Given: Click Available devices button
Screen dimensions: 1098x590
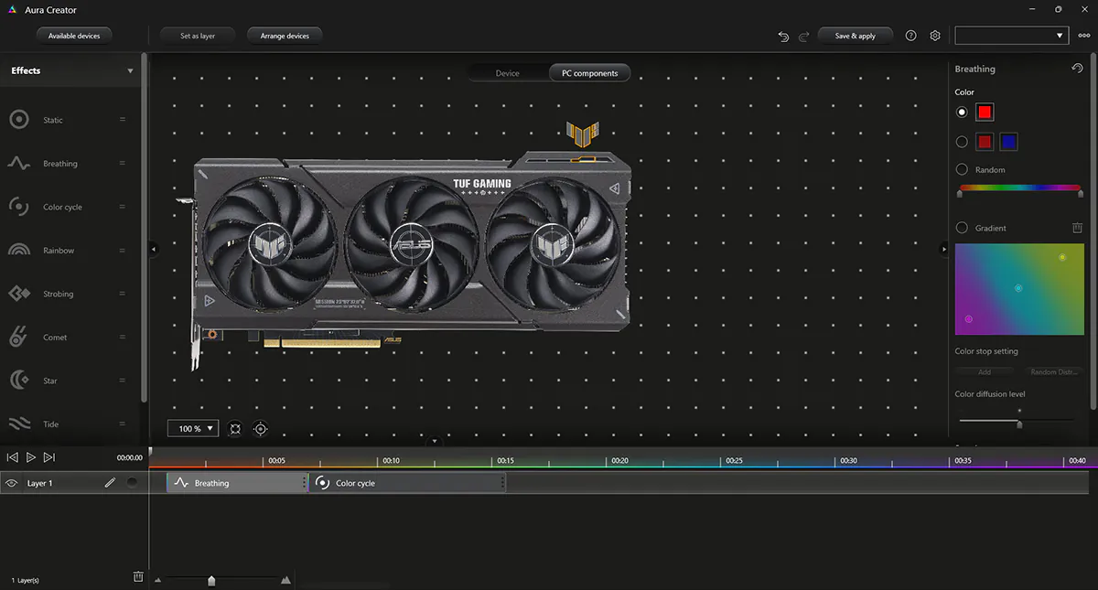Looking at the screenshot, I should click(74, 36).
